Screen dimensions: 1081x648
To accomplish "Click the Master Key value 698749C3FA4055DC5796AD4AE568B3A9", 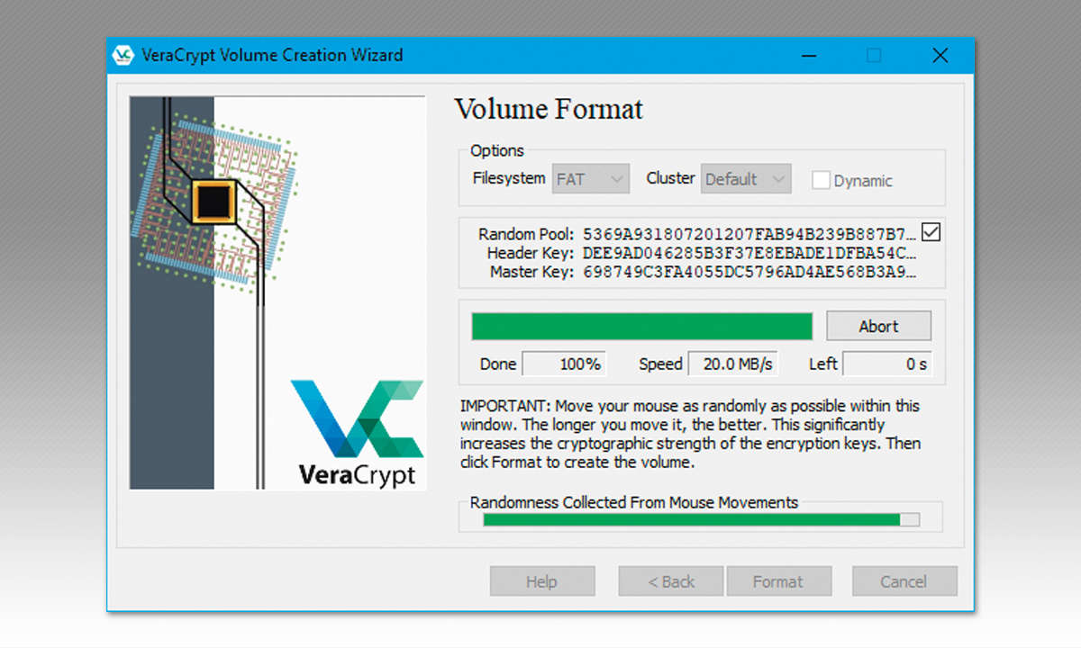I will click(x=750, y=272).
